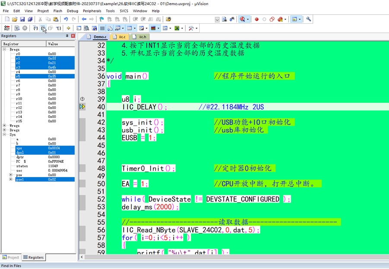This screenshot has height=269, width=389.
Task: Click the Step Over debug icon
Action: (x=43, y=28)
